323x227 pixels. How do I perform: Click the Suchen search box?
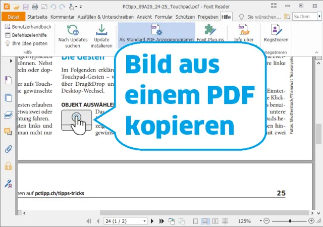click(x=304, y=17)
